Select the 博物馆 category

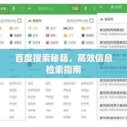click(67, 117)
